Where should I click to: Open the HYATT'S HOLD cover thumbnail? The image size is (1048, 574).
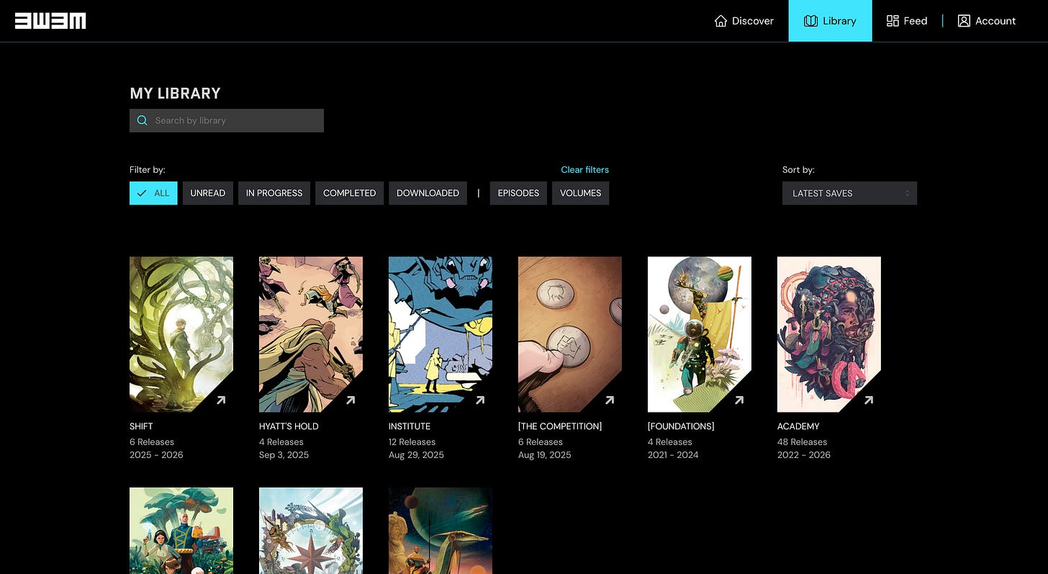pos(311,334)
